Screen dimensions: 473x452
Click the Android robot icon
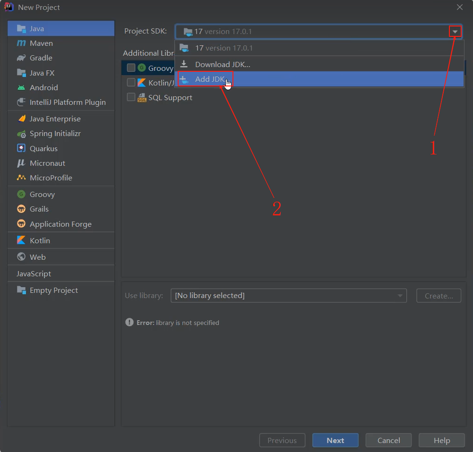click(21, 88)
